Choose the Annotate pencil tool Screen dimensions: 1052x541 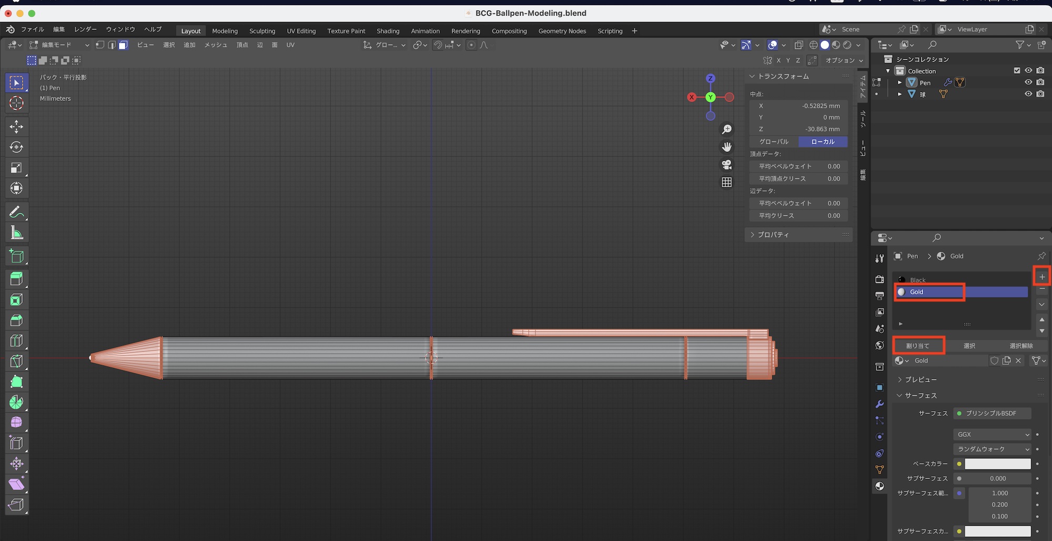click(16, 212)
